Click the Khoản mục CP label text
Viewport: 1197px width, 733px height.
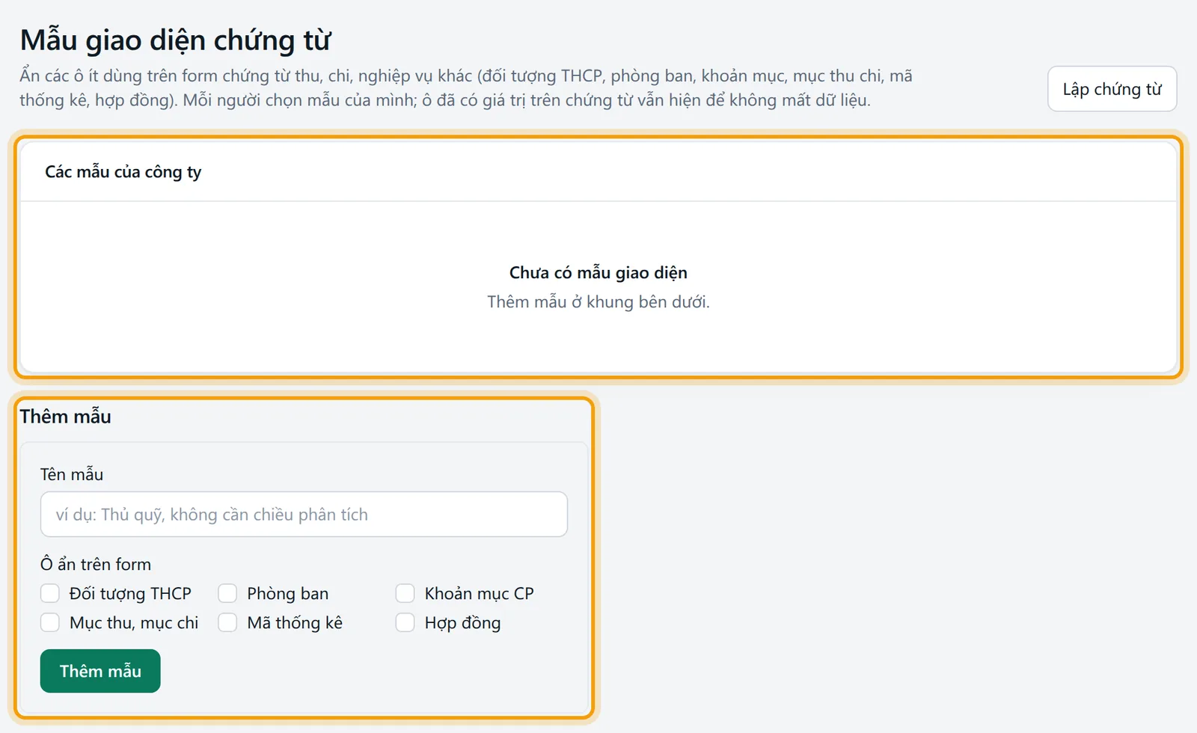(479, 593)
